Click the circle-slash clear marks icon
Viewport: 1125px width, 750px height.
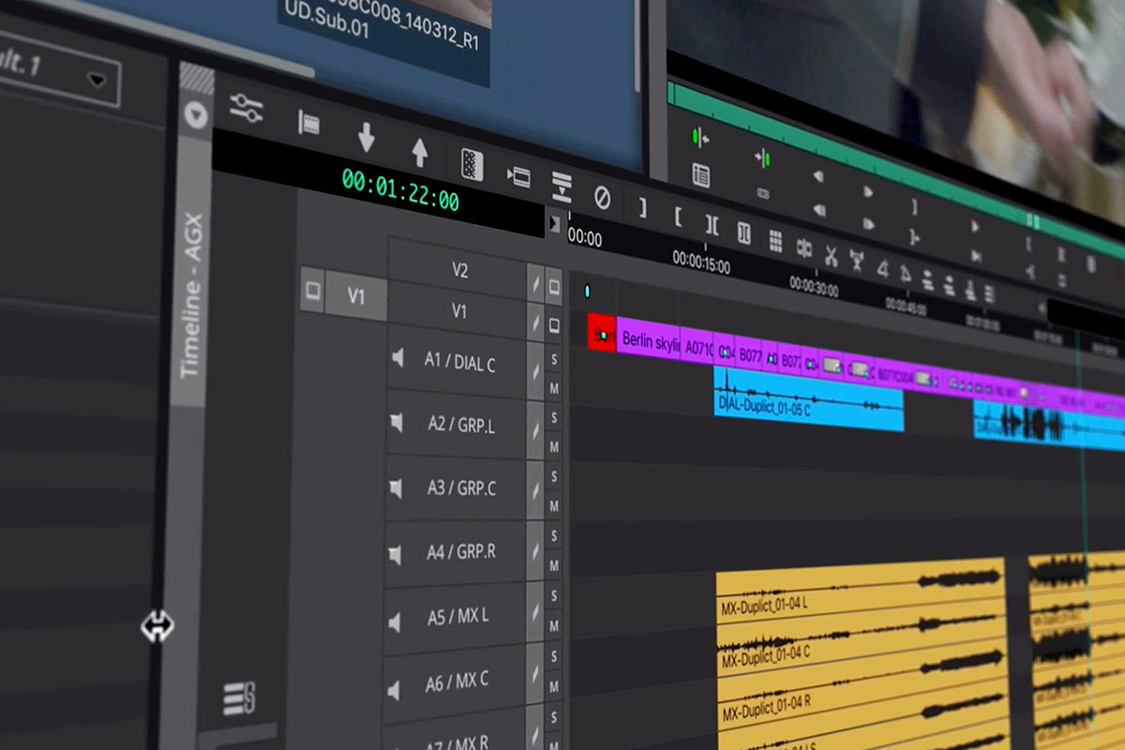(x=603, y=198)
